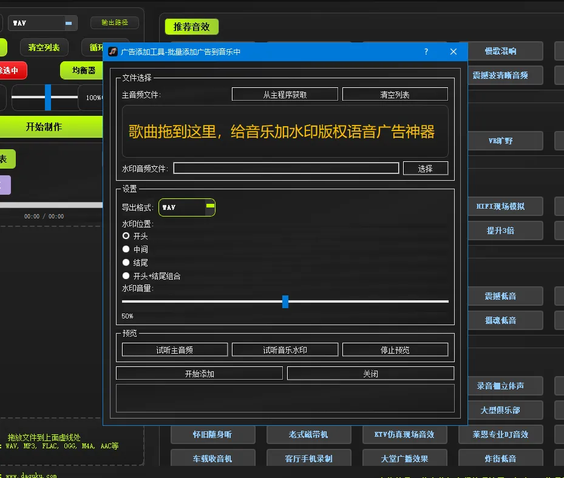Open the main window WAV format dropdown

coord(42,23)
